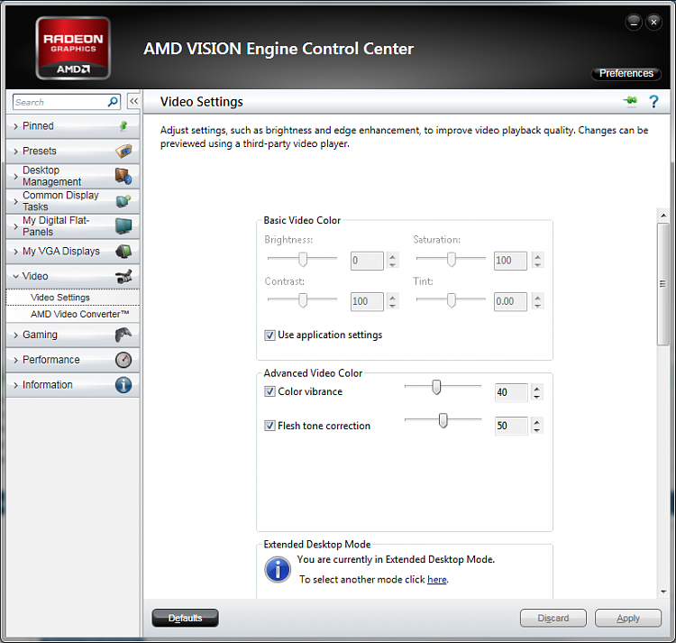Click the search magnifier icon
Viewport: 676px width, 643px height.
113,102
